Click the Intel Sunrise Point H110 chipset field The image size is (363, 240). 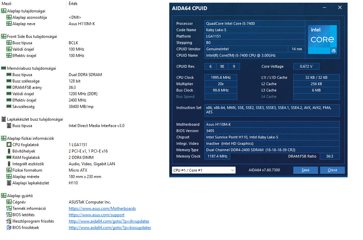pyautogui.click(x=272, y=137)
